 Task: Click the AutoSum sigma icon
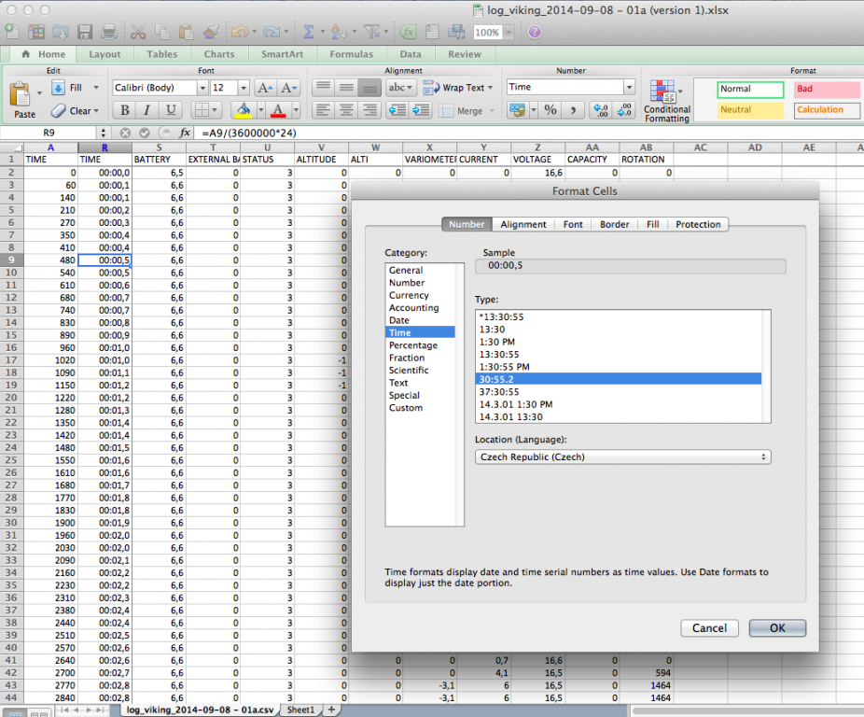[309, 33]
